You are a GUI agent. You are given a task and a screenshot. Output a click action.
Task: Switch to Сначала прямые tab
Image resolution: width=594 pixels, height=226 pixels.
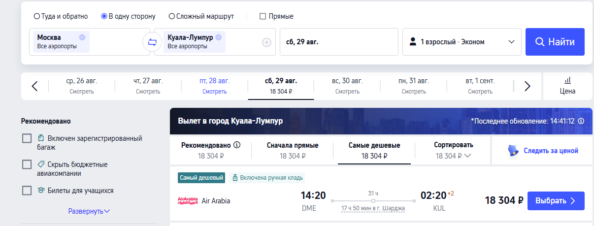(293, 151)
